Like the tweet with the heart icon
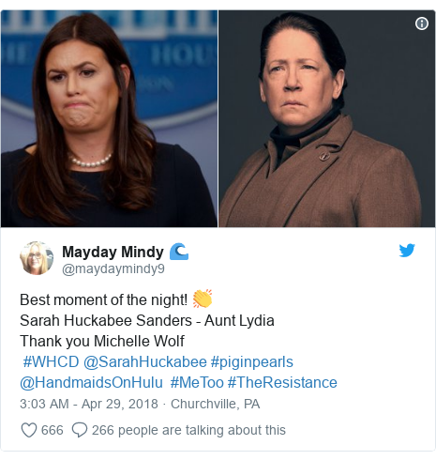The height and width of the screenshot is (460, 436). point(29,430)
